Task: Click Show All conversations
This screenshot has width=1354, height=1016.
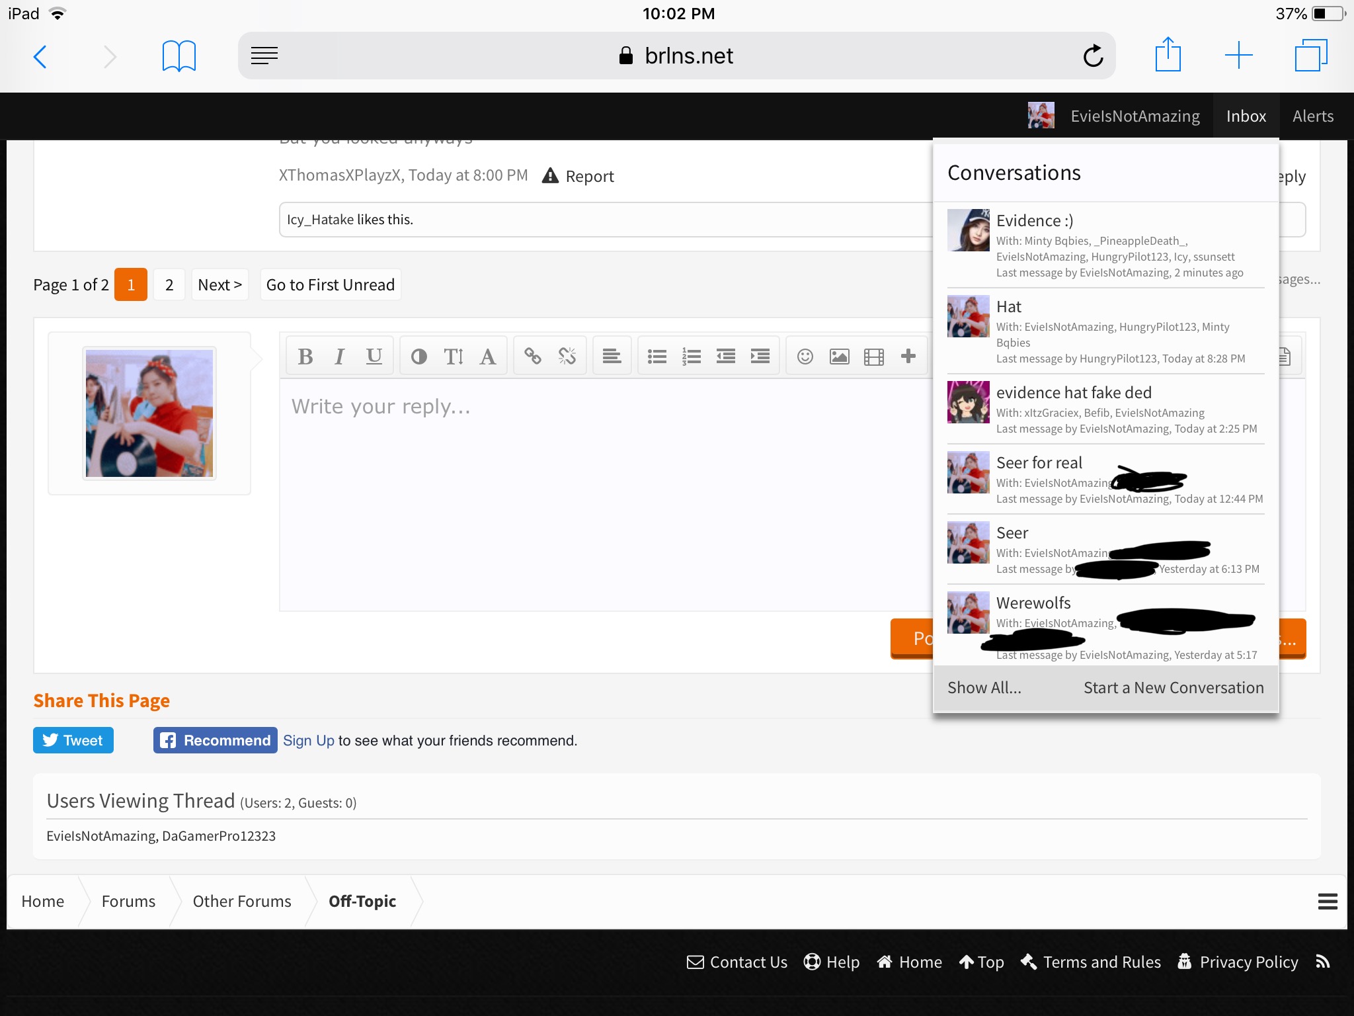Action: pos(984,687)
